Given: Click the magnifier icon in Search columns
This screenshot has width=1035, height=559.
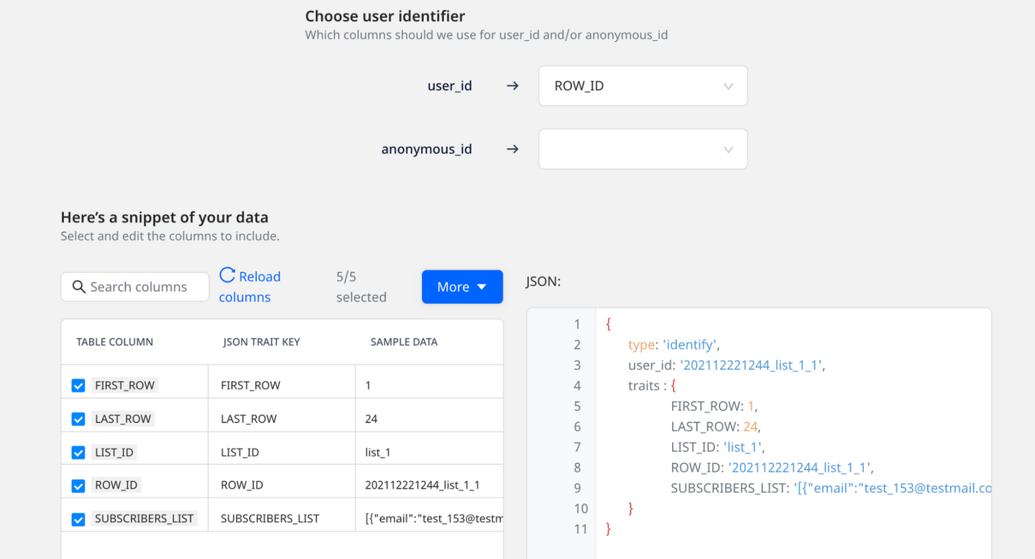Looking at the screenshot, I should pos(79,287).
